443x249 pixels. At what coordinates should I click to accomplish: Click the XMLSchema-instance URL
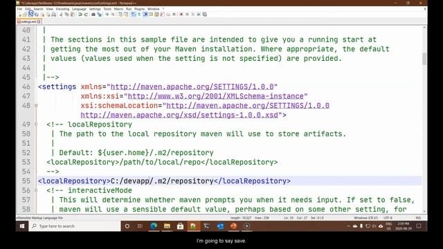215,96
